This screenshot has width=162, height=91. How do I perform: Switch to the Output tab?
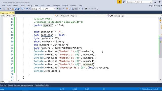coord(10,85)
